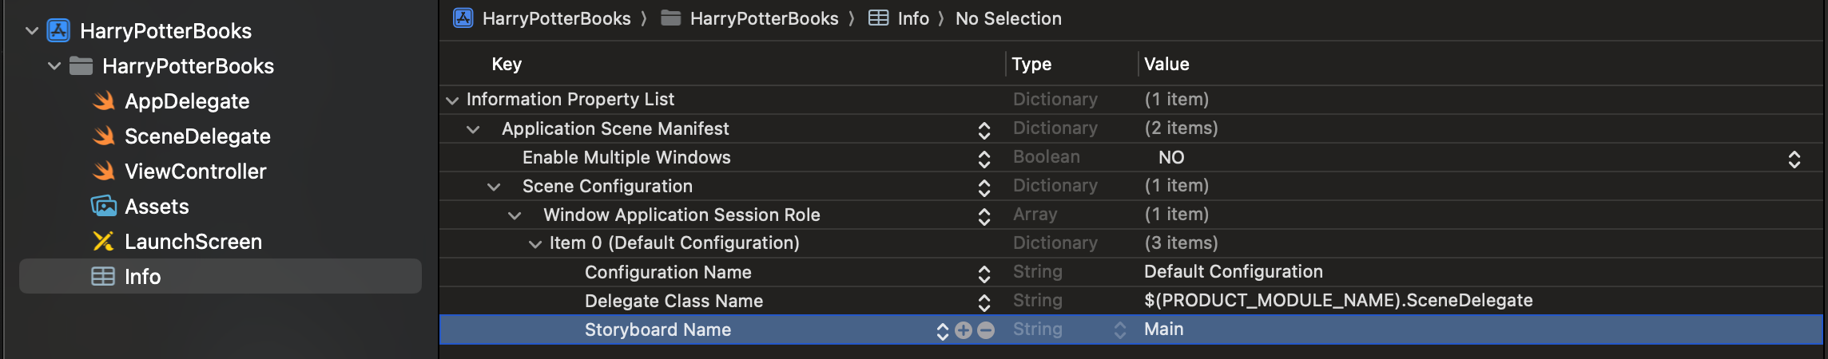Select HarryPotterBooks folder in breadcrumb

pos(764,18)
